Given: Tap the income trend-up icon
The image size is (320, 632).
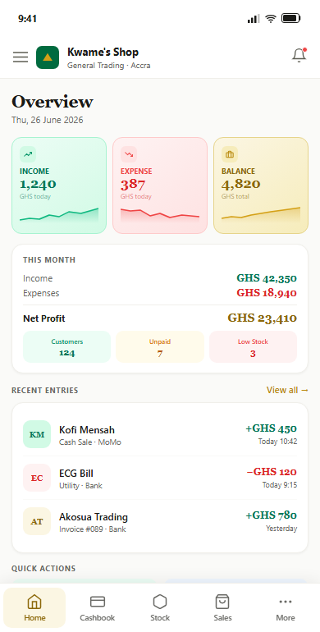Looking at the screenshot, I should click(x=28, y=154).
